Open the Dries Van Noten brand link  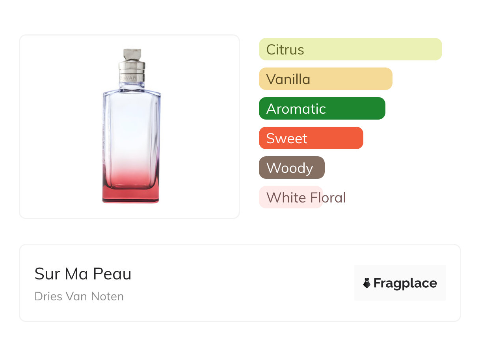pyautogui.click(x=79, y=296)
